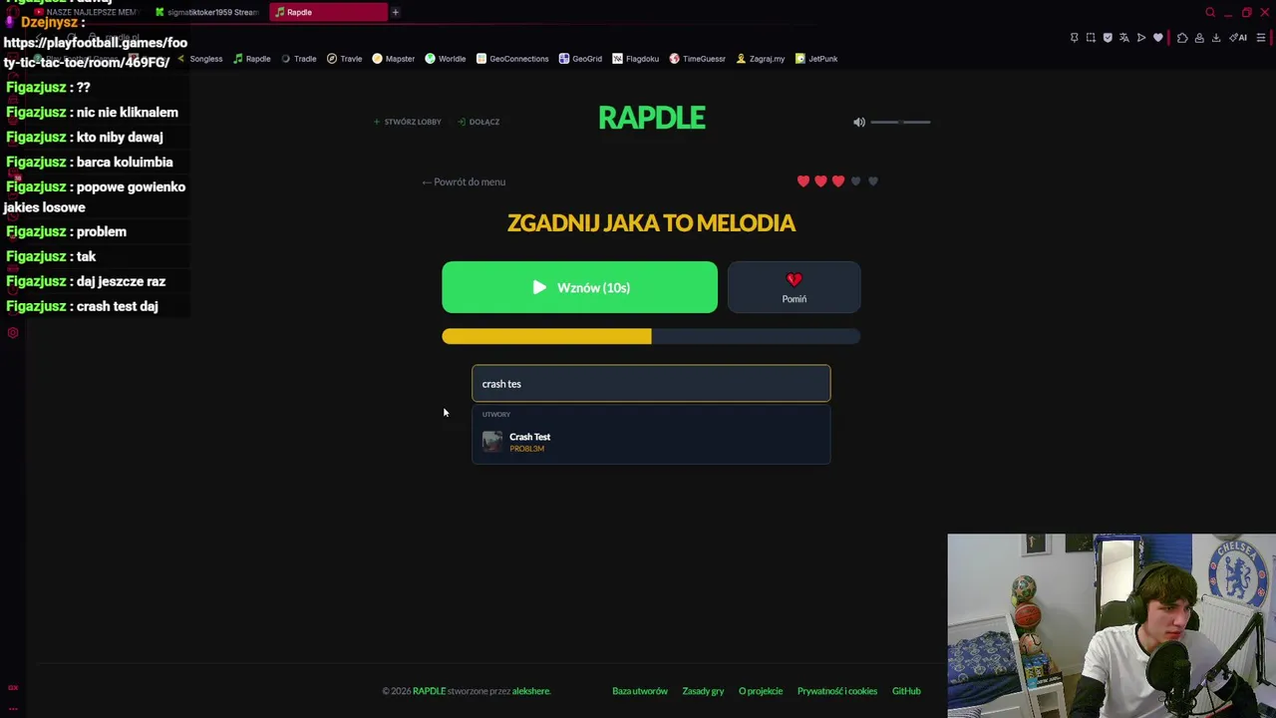This screenshot has width=1276, height=718.
Task: Open the browser profile account icon
Action: tap(1199, 38)
